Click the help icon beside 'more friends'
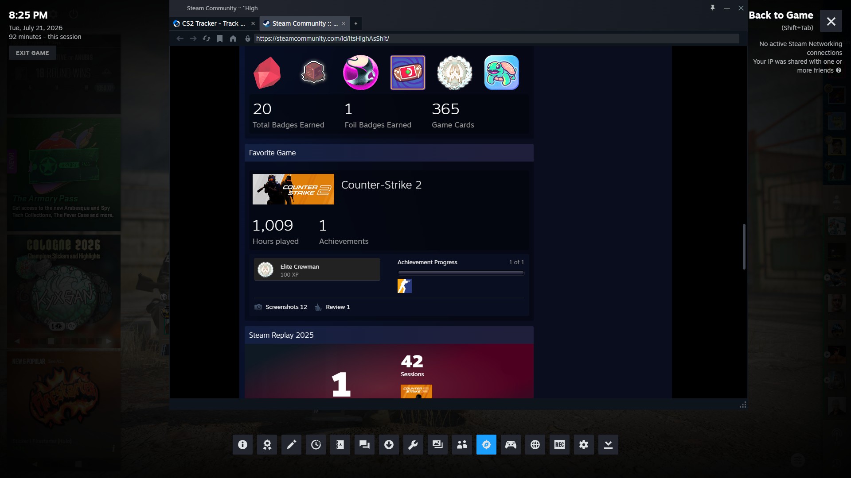Screen dimensions: 851x478 839,70
